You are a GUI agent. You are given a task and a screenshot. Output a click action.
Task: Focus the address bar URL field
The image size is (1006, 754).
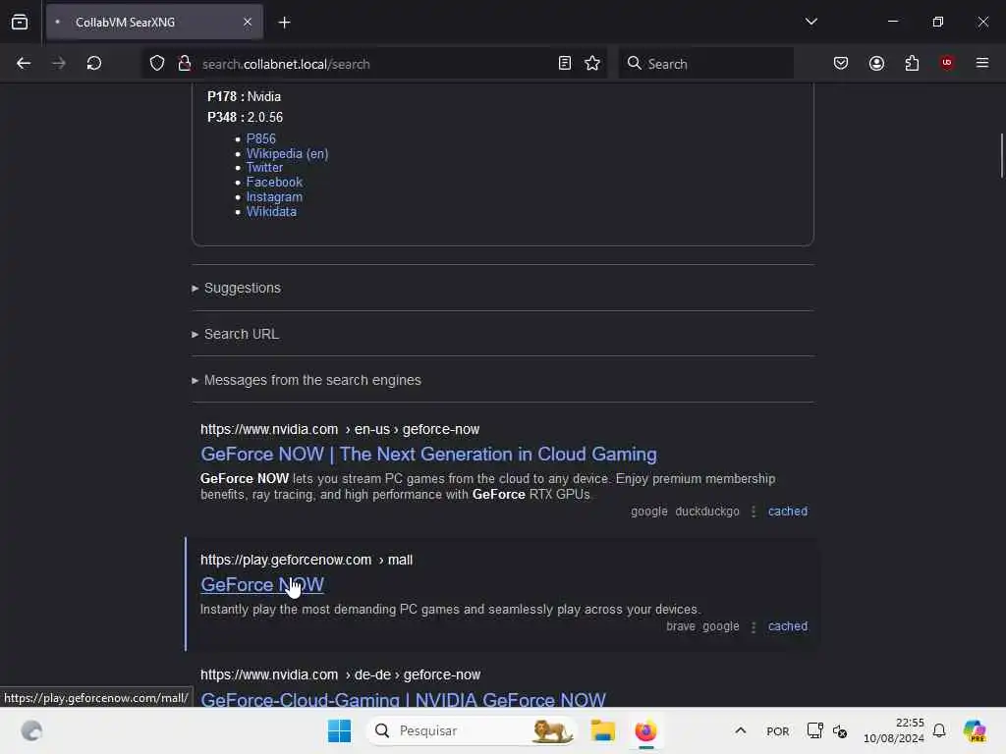click(375, 64)
